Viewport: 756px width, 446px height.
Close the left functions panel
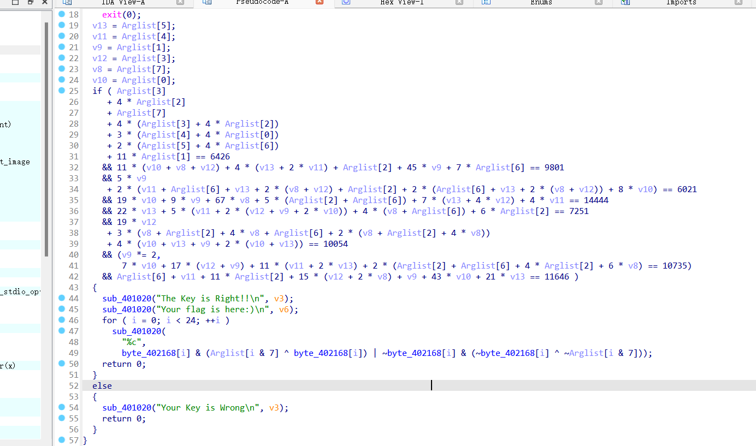pyautogui.click(x=45, y=2)
